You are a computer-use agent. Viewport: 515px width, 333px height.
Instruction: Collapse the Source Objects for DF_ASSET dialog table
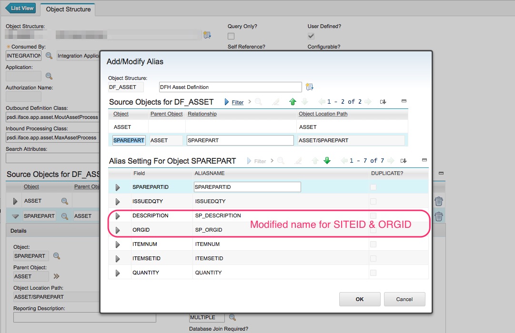(x=404, y=101)
